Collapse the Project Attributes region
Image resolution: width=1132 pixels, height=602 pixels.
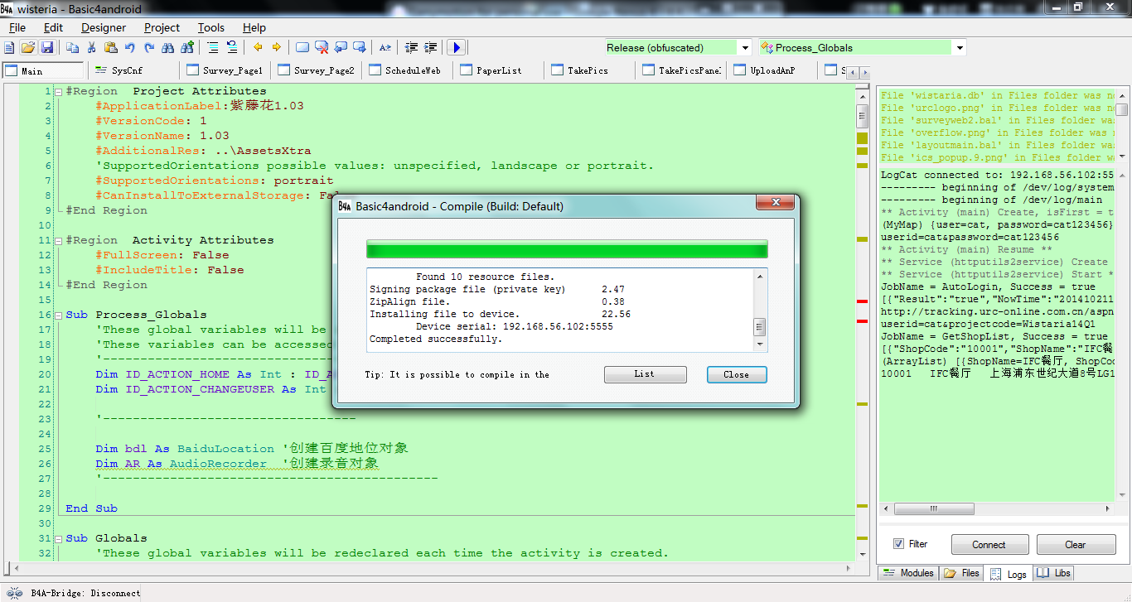(x=58, y=91)
